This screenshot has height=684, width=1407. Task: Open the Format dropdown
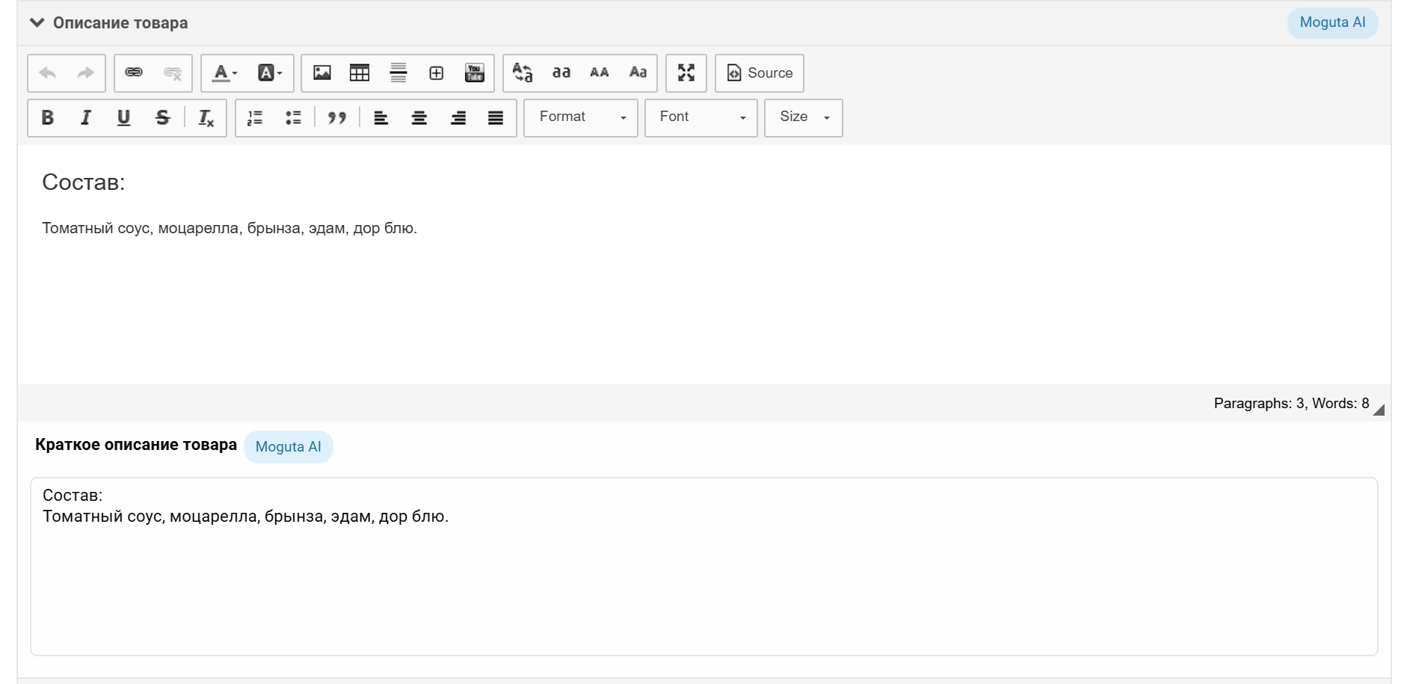581,117
